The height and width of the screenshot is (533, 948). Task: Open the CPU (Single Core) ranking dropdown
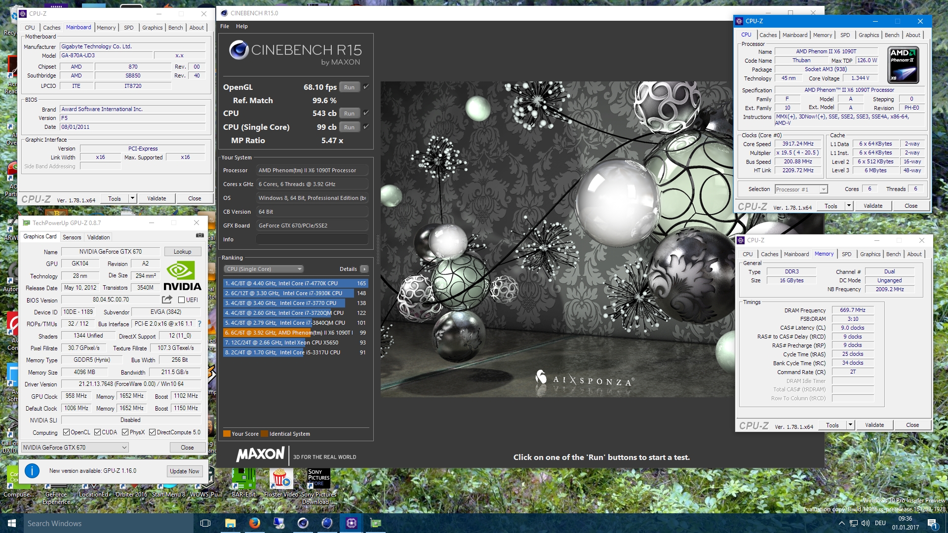point(264,269)
